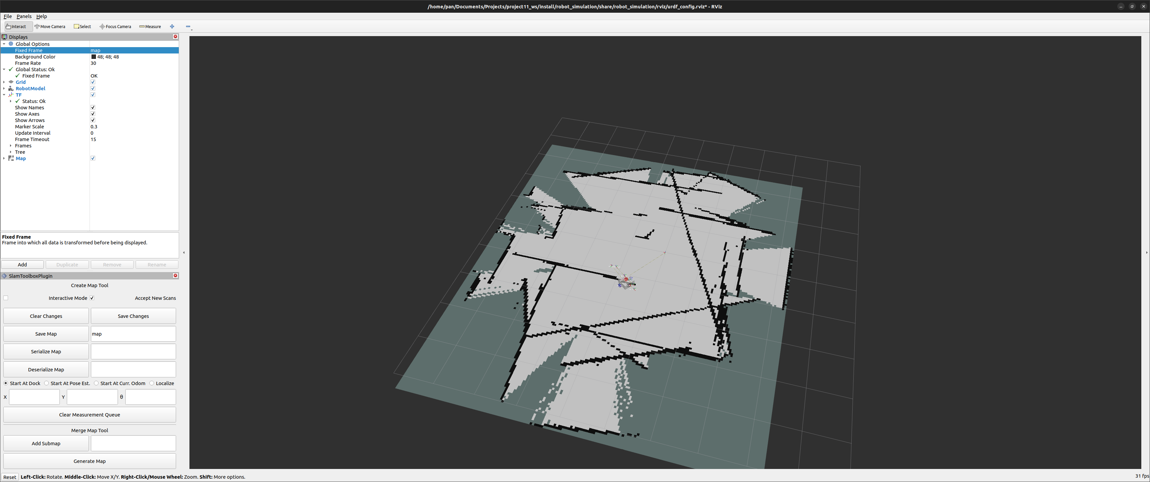1150x482 pixels.
Task: Click the Reset button in status bar
Action: [x=9, y=477]
